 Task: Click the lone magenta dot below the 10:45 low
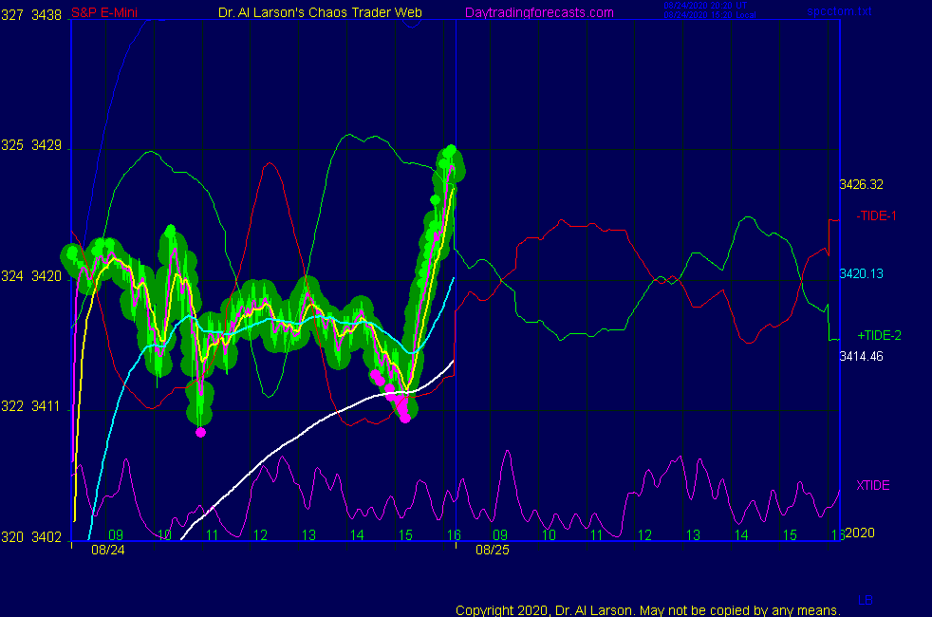pyautogui.click(x=200, y=432)
